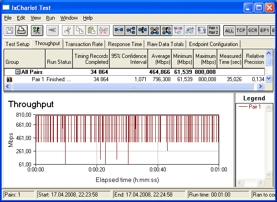Click the Save toolbar icon
Viewport: 277px width, 202px height.
click(x=10, y=31)
